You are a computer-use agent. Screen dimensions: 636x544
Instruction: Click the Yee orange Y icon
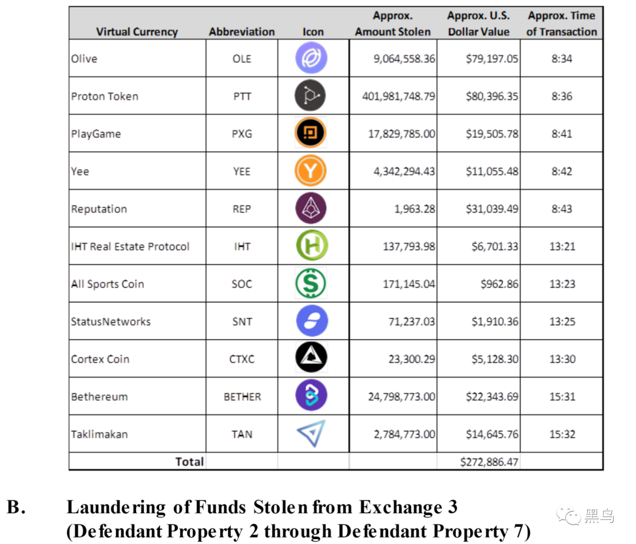311,171
